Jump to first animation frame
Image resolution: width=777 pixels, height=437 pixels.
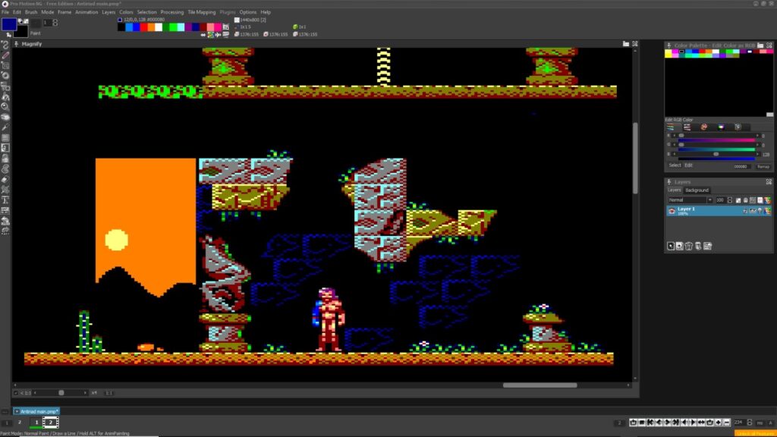coord(650,423)
